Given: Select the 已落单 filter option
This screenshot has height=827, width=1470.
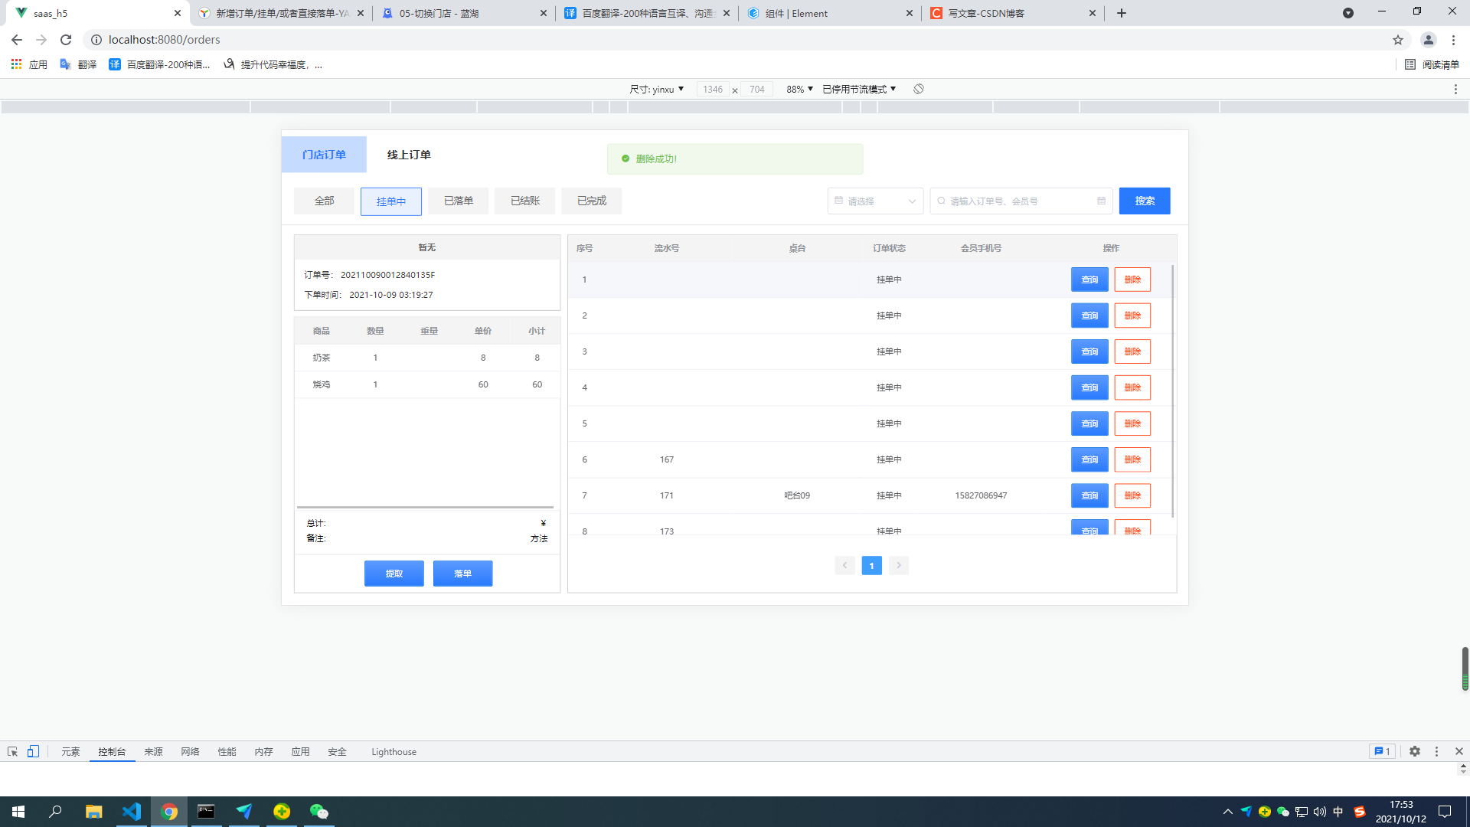Looking at the screenshot, I should (x=458, y=201).
